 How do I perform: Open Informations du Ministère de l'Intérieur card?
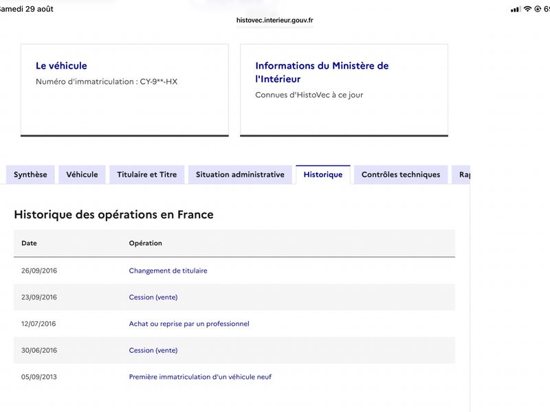[322, 72]
